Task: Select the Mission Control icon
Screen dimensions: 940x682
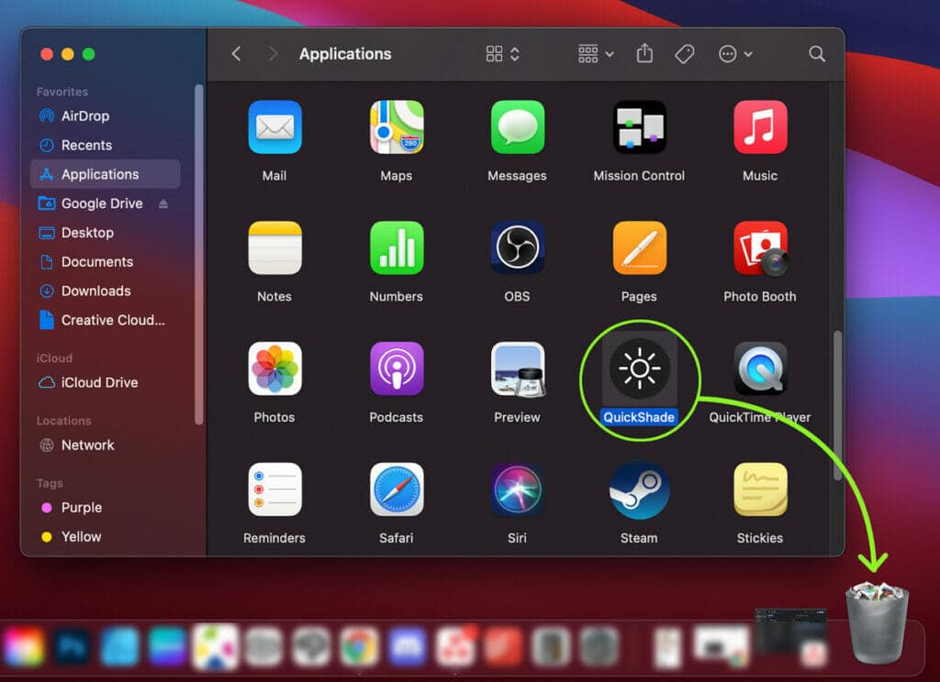Action: point(639,127)
